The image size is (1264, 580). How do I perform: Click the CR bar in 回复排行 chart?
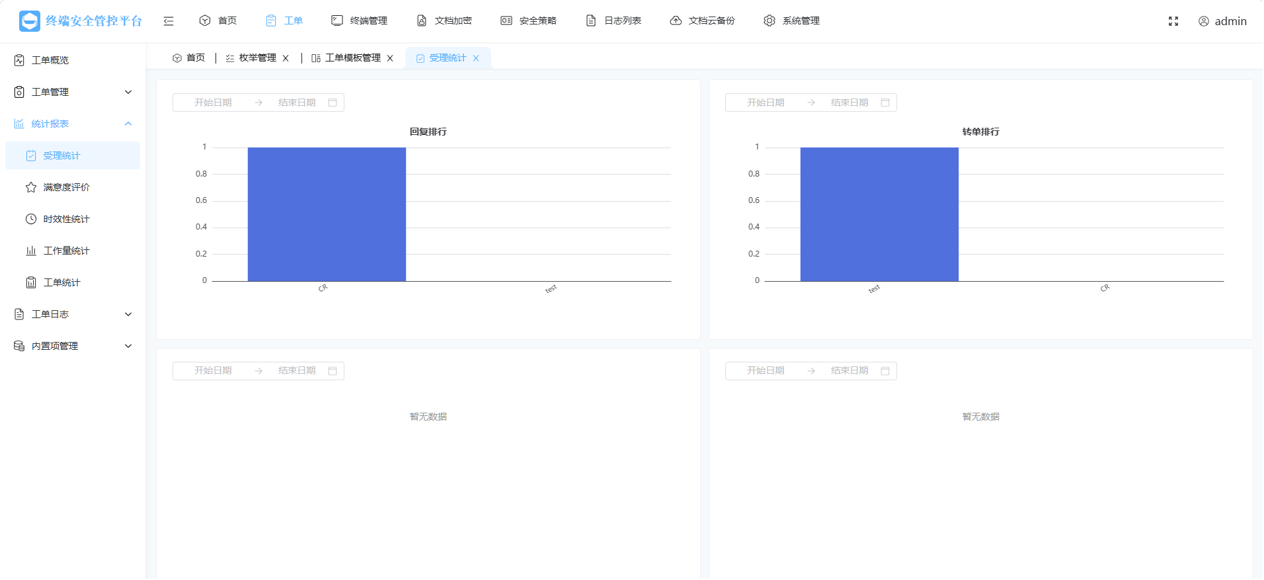pyautogui.click(x=327, y=214)
